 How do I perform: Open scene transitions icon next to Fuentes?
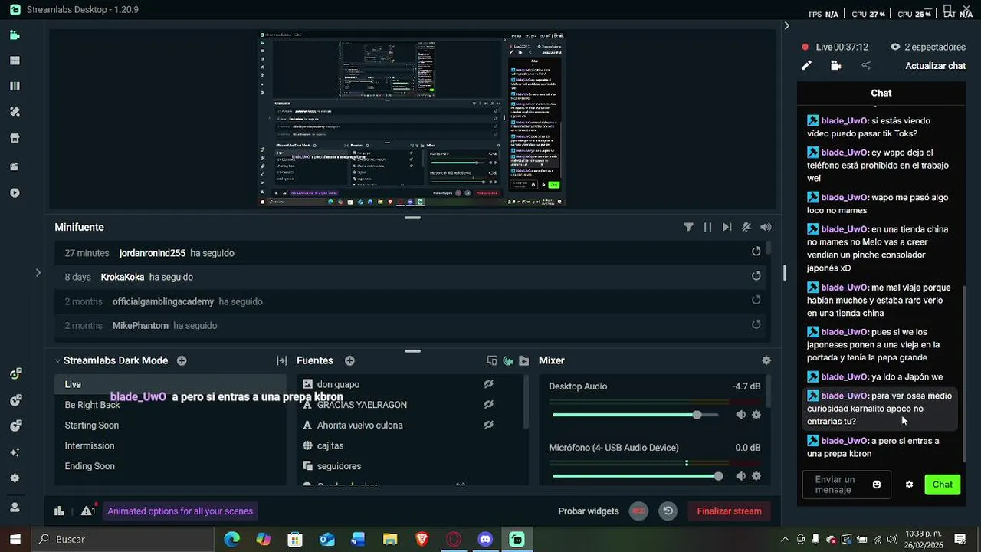pos(281,360)
